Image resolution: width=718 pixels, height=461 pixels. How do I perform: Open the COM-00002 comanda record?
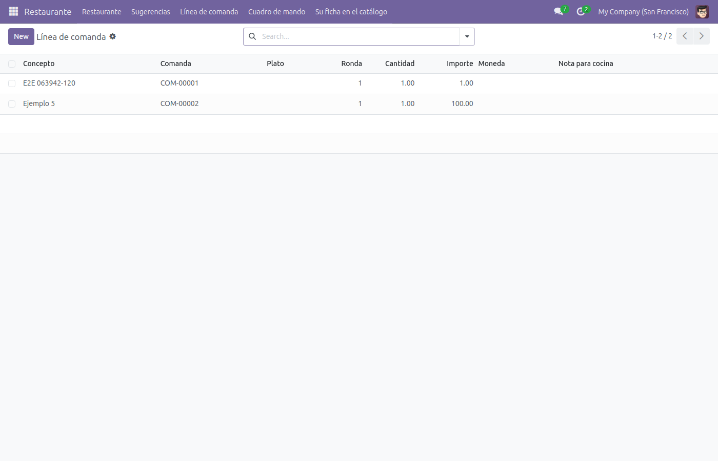180,103
